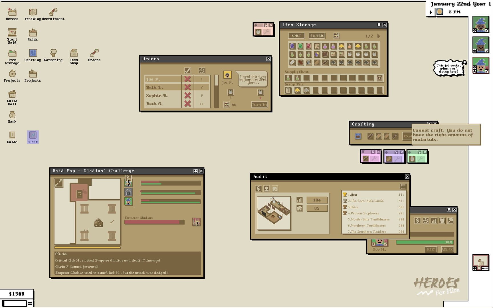
Task: Click the time-advance arrow beside 3 PM
Action: tap(431, 12)
